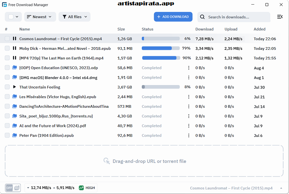Open more options for AI Future of Work pdf
289x194 pixels.
(188, 126)
